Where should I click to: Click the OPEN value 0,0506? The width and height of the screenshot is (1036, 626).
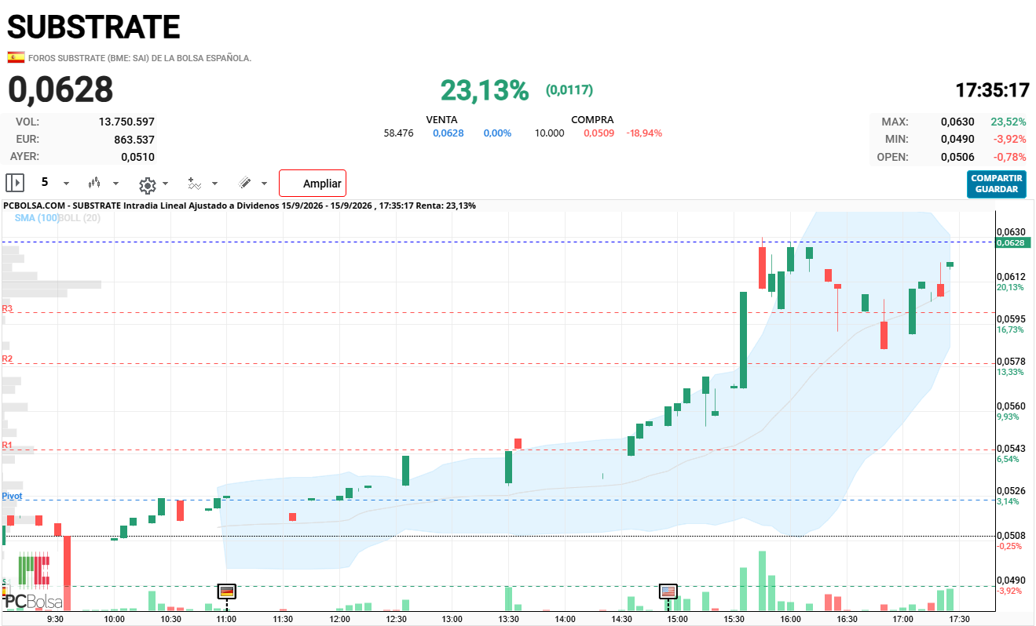click(x=957, y=157)
